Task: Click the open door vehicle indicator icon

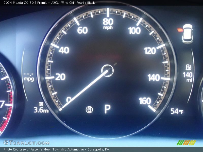Action: (x=185, y=34)
